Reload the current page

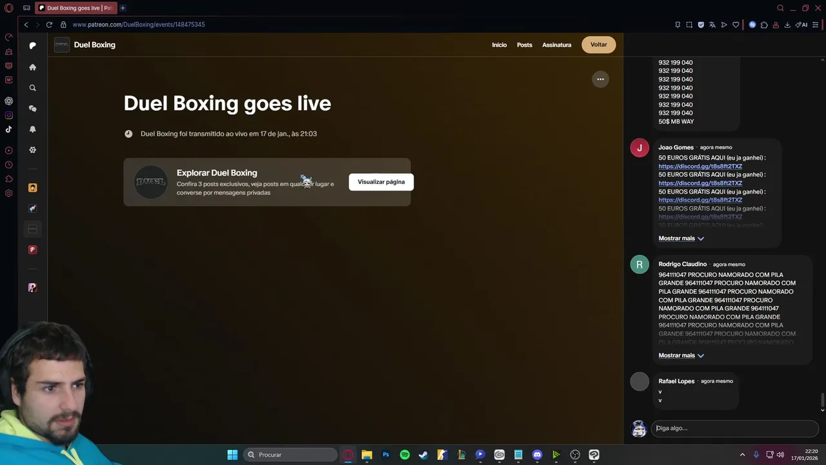(x=49, y=25)
